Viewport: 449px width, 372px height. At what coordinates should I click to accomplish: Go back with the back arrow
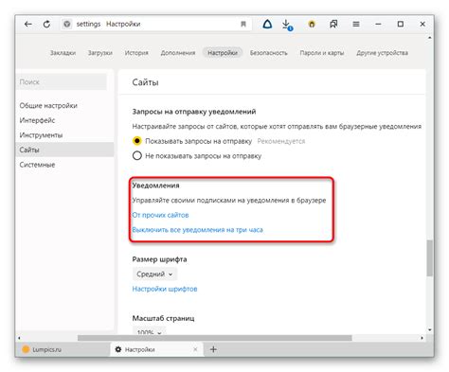click(28, 24)
